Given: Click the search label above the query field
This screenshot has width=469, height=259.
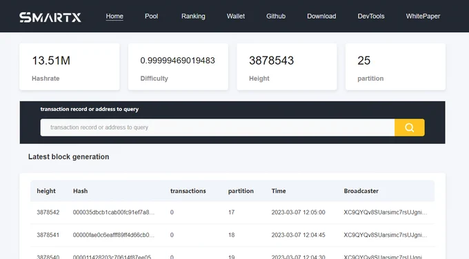Looking at the screenshot, I should click(x=90, y=109).
